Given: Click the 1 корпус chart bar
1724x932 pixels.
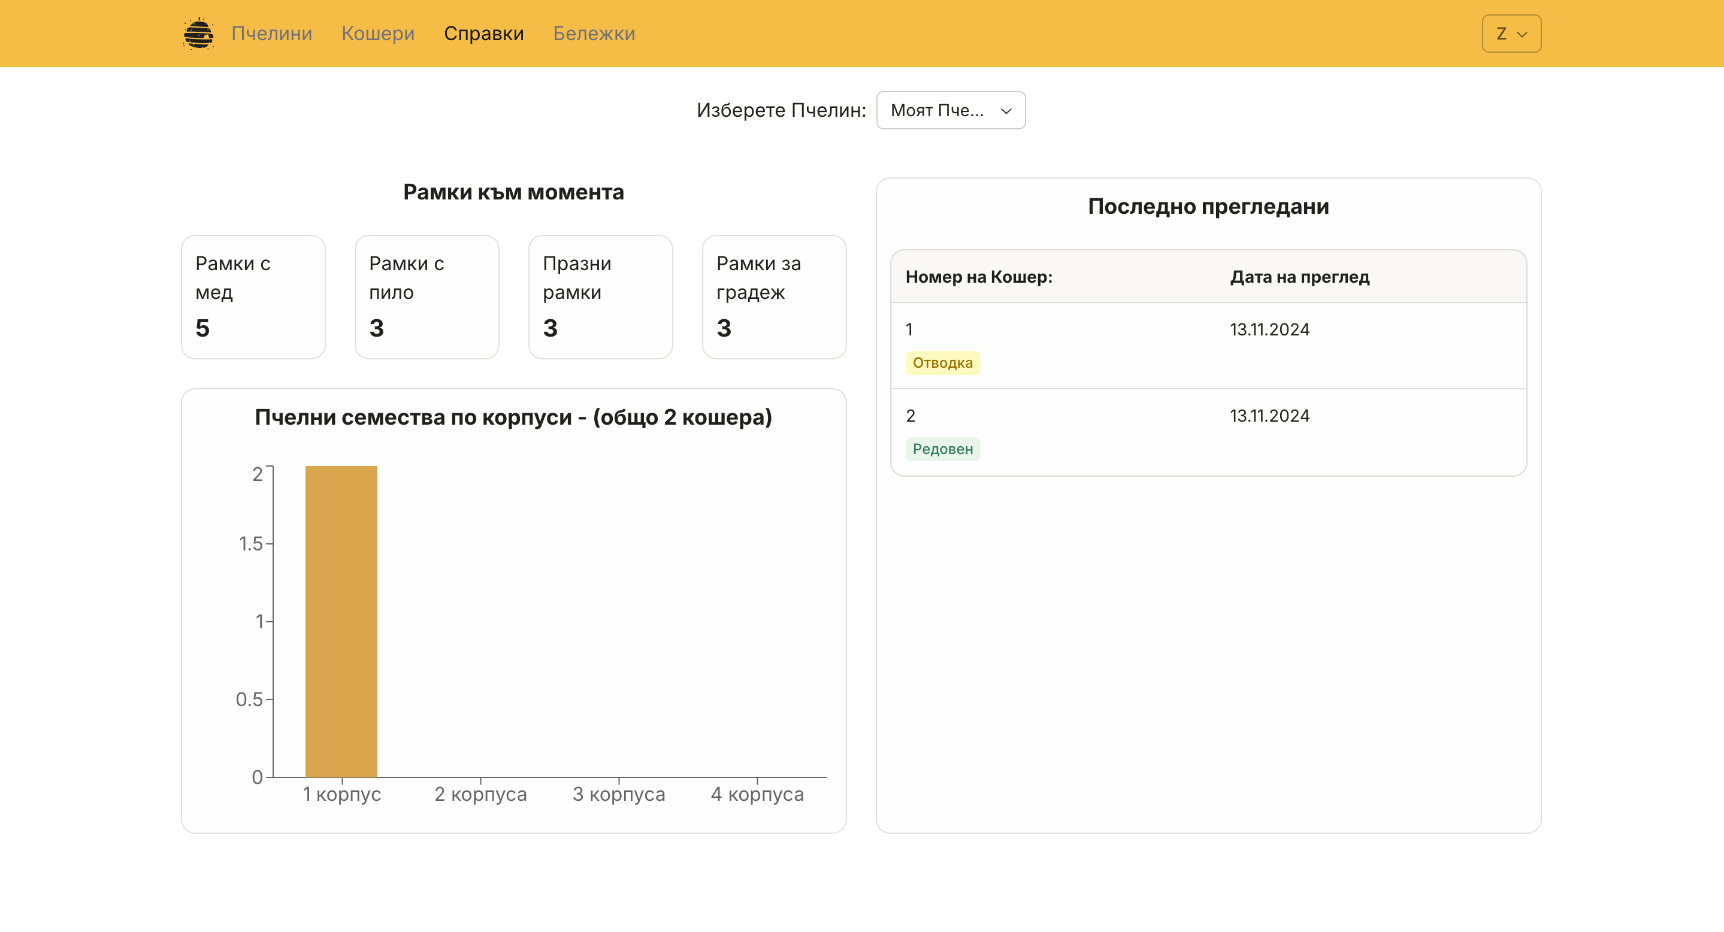Looking at the screenshot, I should [x=341, y=621].
